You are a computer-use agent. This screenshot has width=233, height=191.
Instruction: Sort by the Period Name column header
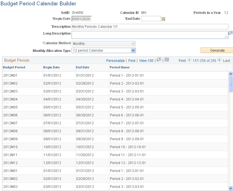point(119,67)
